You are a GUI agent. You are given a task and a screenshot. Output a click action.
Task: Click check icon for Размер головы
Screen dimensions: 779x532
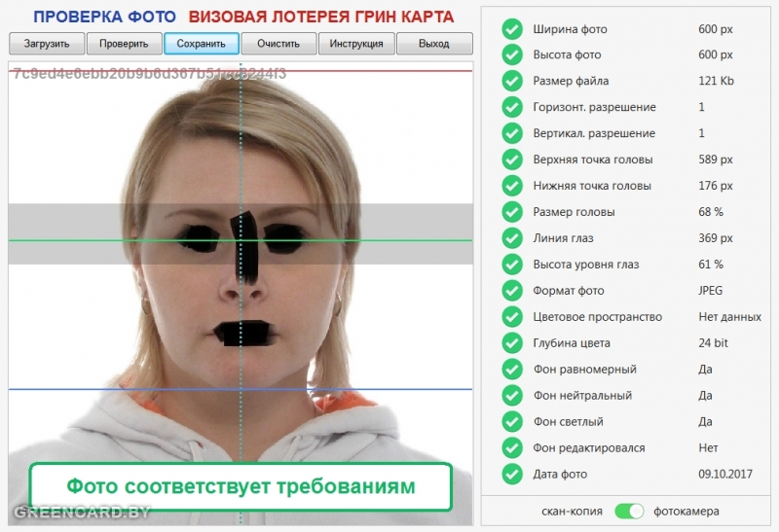512,212
